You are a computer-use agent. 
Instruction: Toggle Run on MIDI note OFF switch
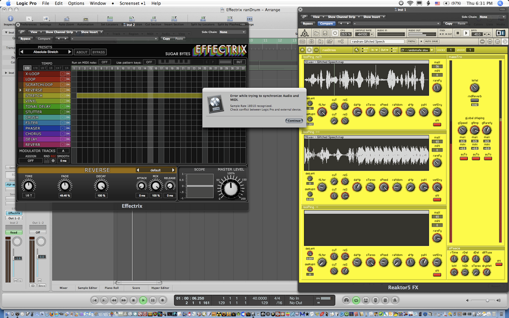[103, 62]
